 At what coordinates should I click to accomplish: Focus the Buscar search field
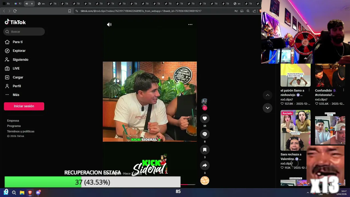[x=24, y=32]
